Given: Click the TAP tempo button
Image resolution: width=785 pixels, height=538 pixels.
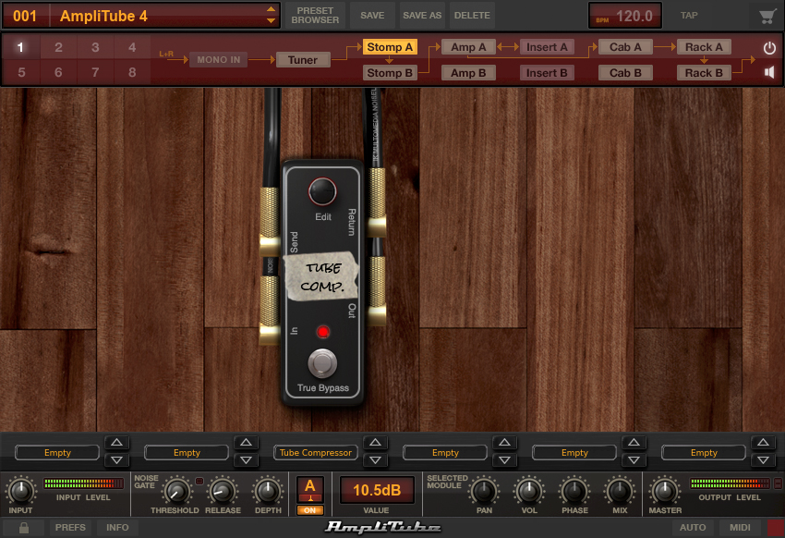Looking at the screenshot, I should (x=689, y=16).
